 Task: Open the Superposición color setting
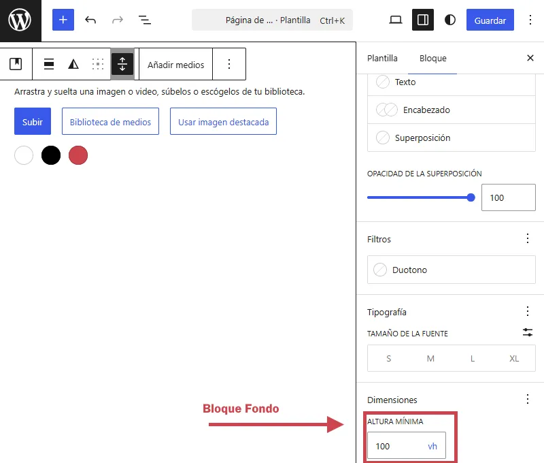pos(451,138)
